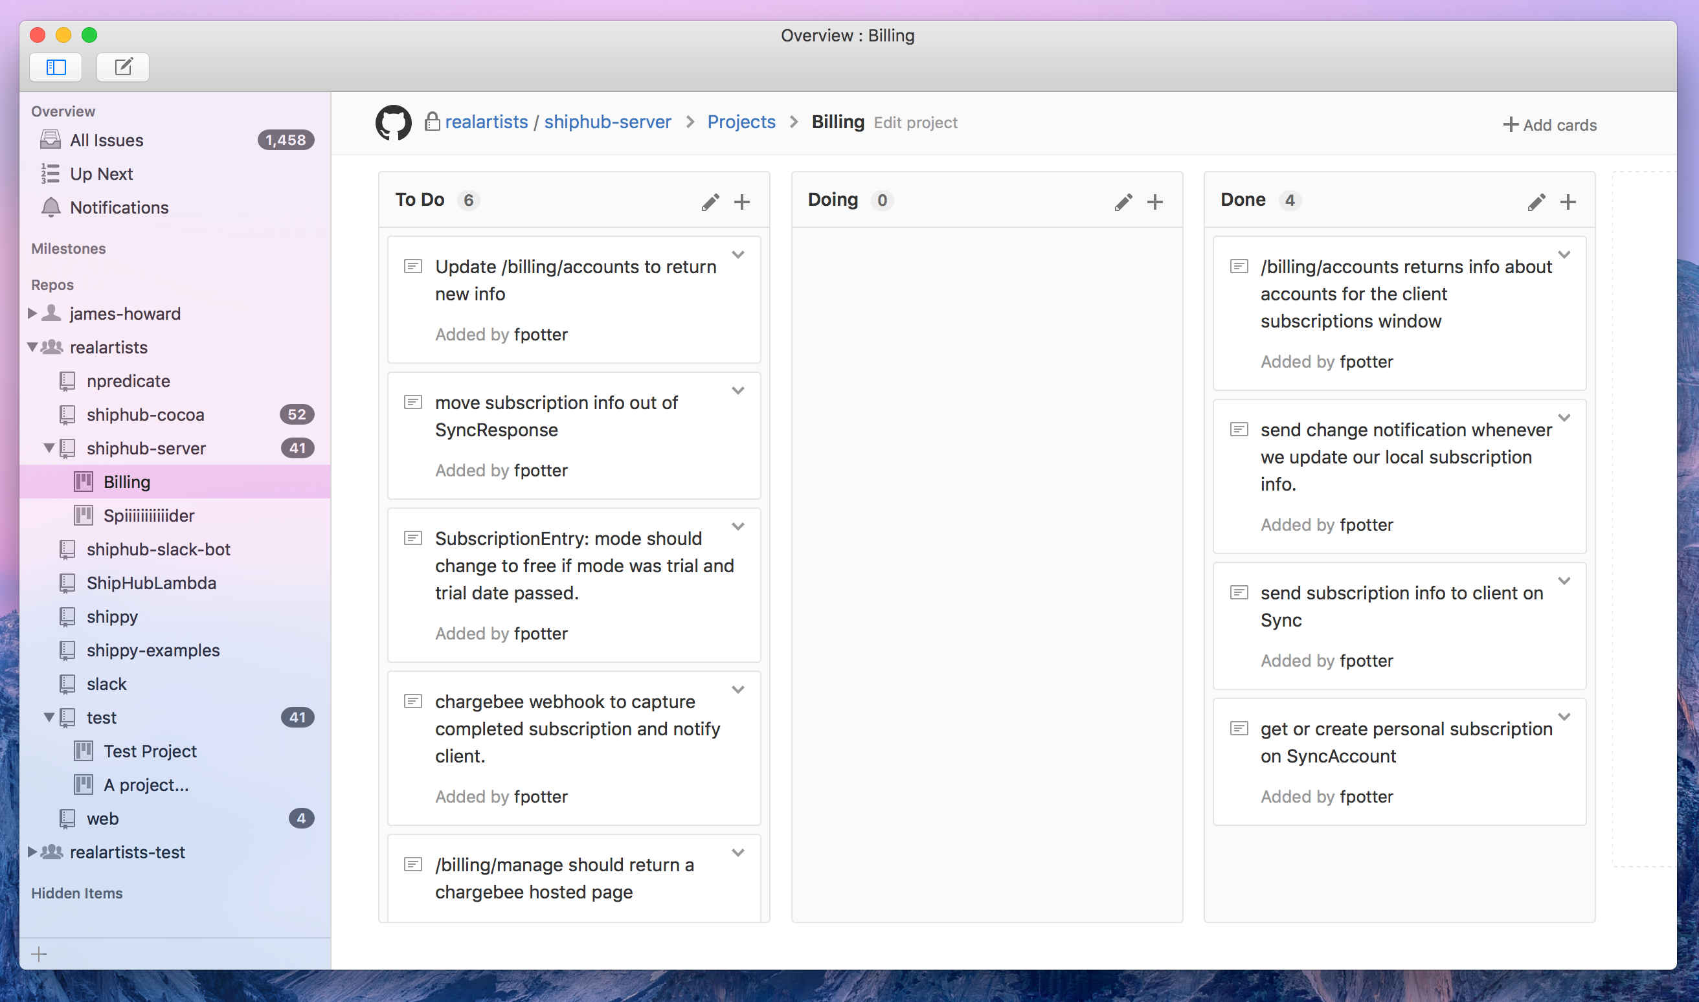
Task: Click the Milestones section header
Action: tap(68, 249)
